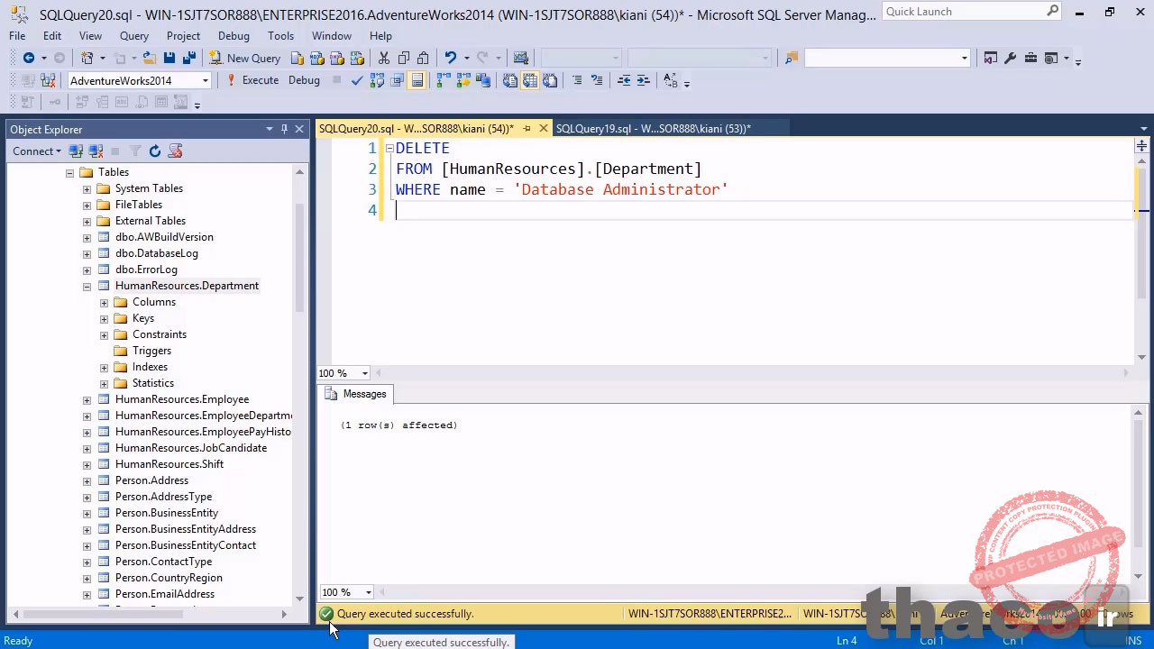Viewport: 1154px width, 649px height.
Task: Open the AdventureWorks2014 database dropdown
Action: [x=206, y=80]
